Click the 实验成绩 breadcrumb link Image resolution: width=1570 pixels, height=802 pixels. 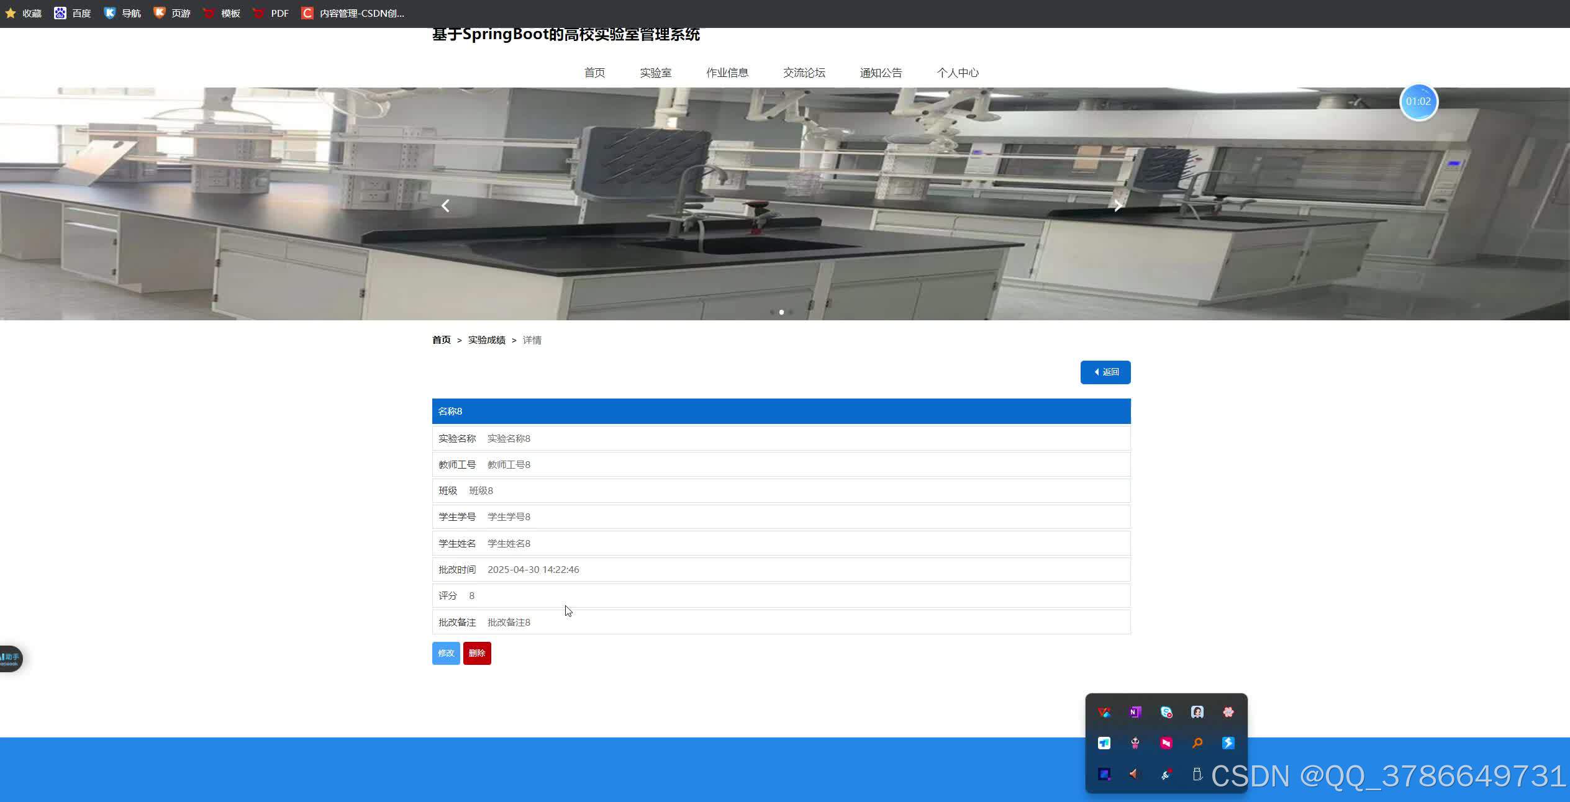click(486, 340)
